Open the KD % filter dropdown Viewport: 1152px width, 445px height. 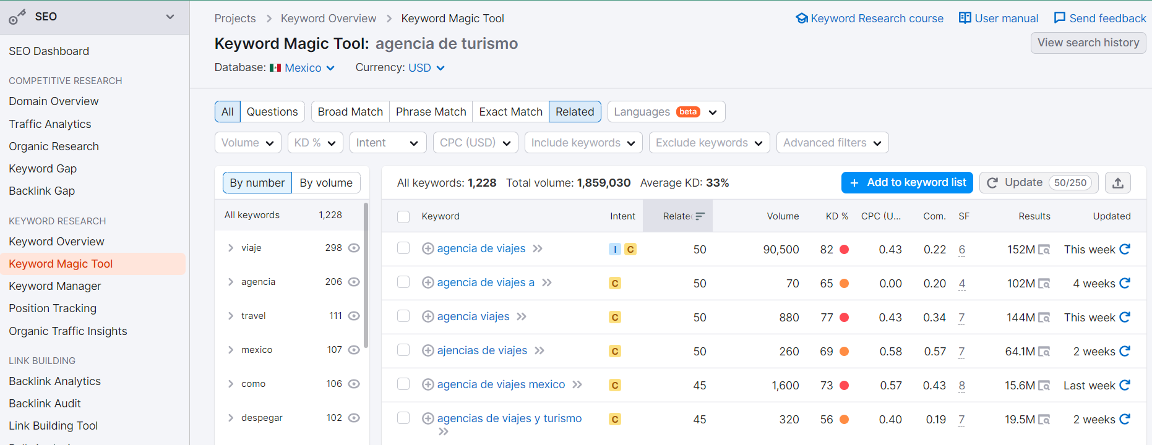pos(315,143)
